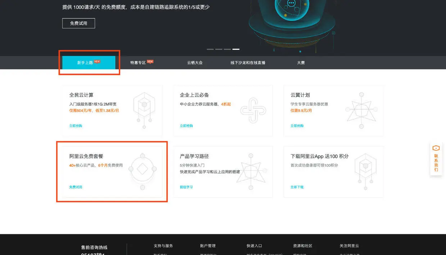Switch to the 大赛 tab

(x=301, y=62)
